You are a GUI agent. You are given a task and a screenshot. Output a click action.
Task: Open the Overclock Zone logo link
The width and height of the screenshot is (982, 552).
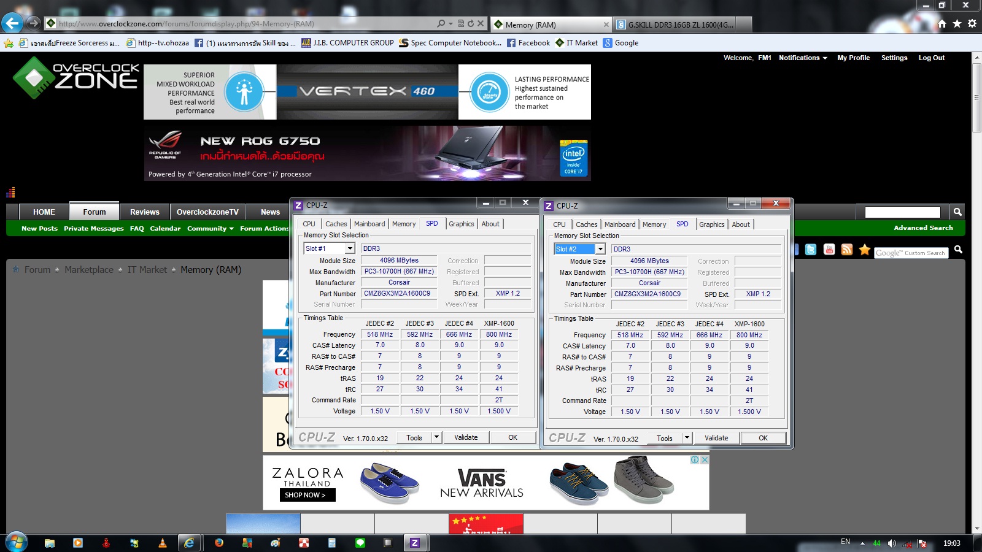(77, 77)
